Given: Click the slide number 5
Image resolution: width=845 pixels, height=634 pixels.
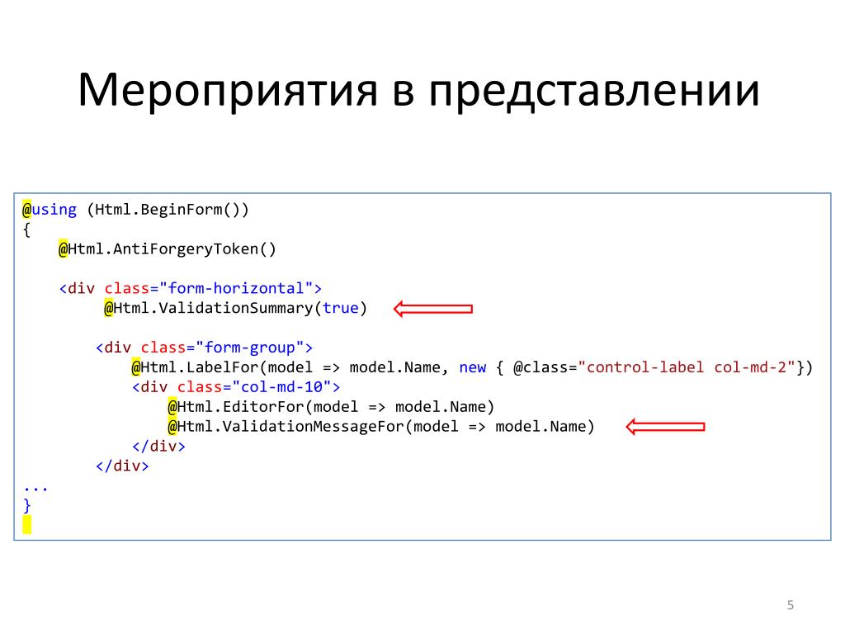Looking at the screenshot, I should (790, 605).
